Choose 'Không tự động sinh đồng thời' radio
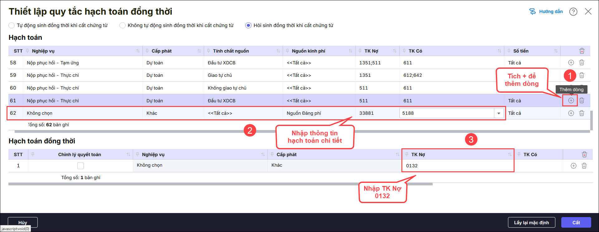 (x=122, y=26)
